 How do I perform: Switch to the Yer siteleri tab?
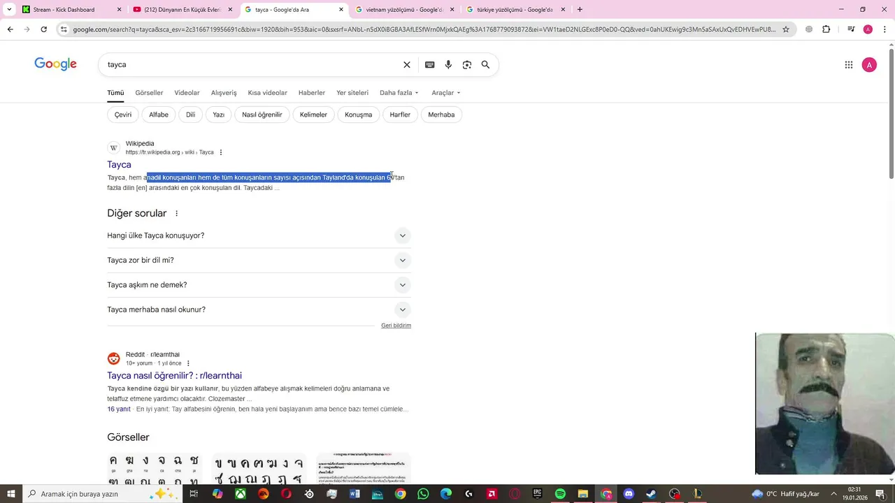tap(352, 93)
